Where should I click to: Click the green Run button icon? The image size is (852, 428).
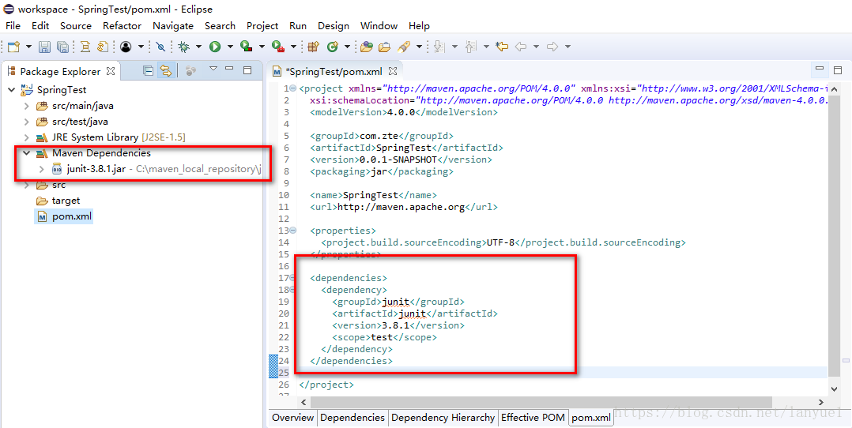coord(215,47)
